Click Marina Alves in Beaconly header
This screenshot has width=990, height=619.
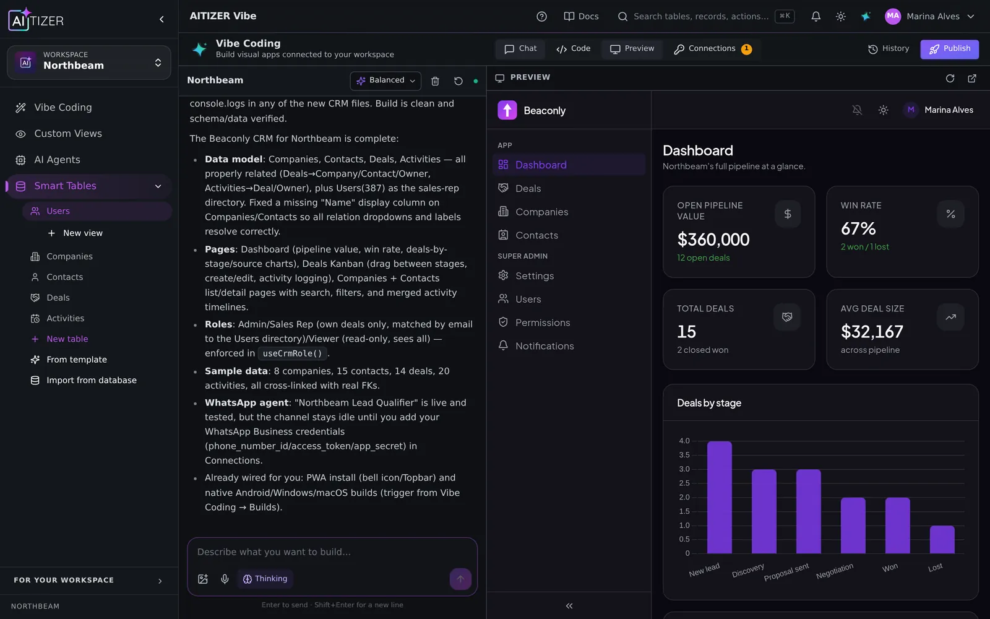pyautogui.click(x=939, y=110)
